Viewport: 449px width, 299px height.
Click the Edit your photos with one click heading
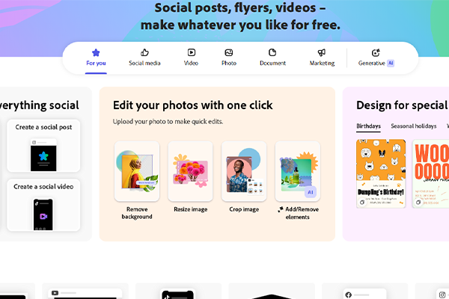point(193,105)
